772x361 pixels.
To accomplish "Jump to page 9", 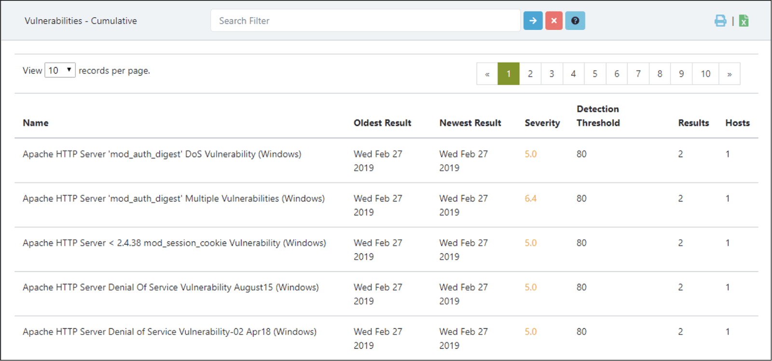I will [x=681, y=74].
